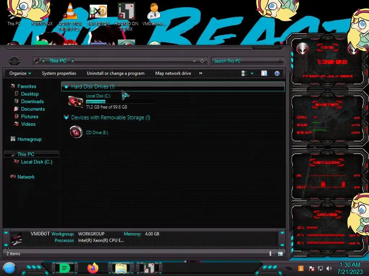The width and height of the screenshot is (369, 276).
Task: Open the taskbar clock and date
Action: point(350,268)
